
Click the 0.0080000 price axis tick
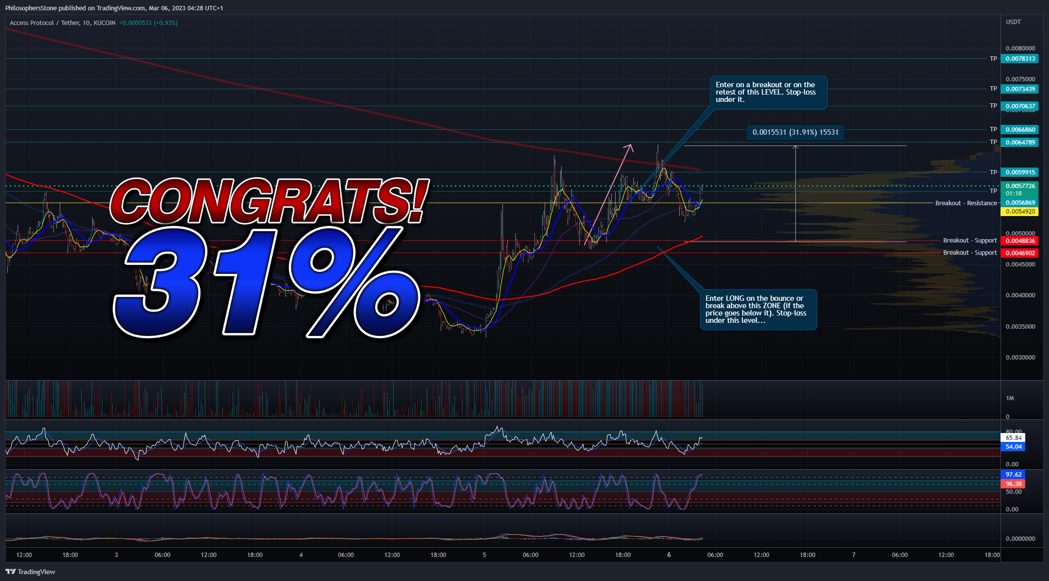click(1020, 48)
